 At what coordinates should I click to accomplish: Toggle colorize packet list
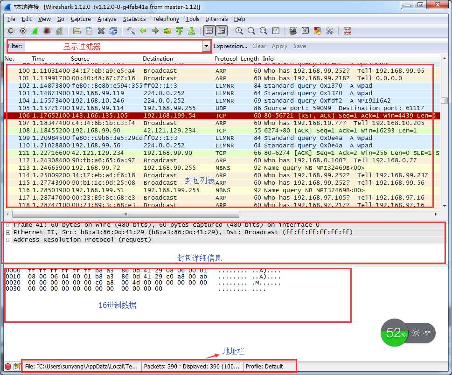(209, 31)
